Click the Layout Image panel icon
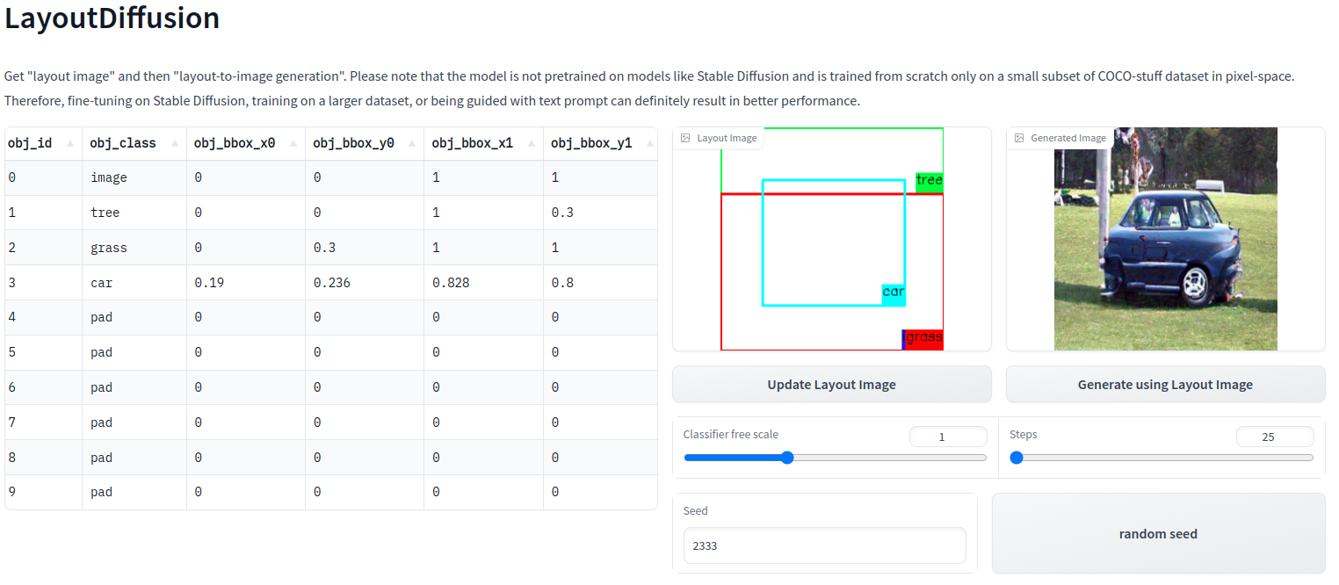The width and height of the screenshot is (1339, 585). coord(686,138)
